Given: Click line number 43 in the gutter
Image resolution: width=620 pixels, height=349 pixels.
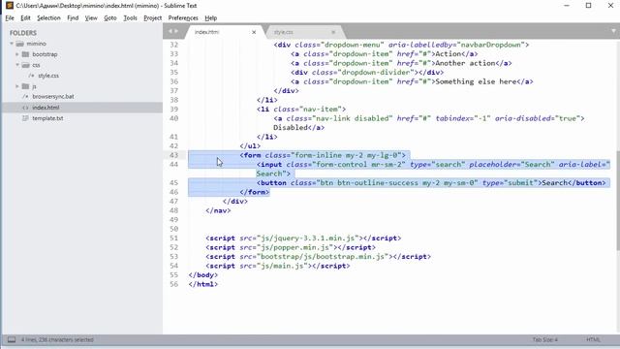Looking at the screenshot, I should pos(174,155).
